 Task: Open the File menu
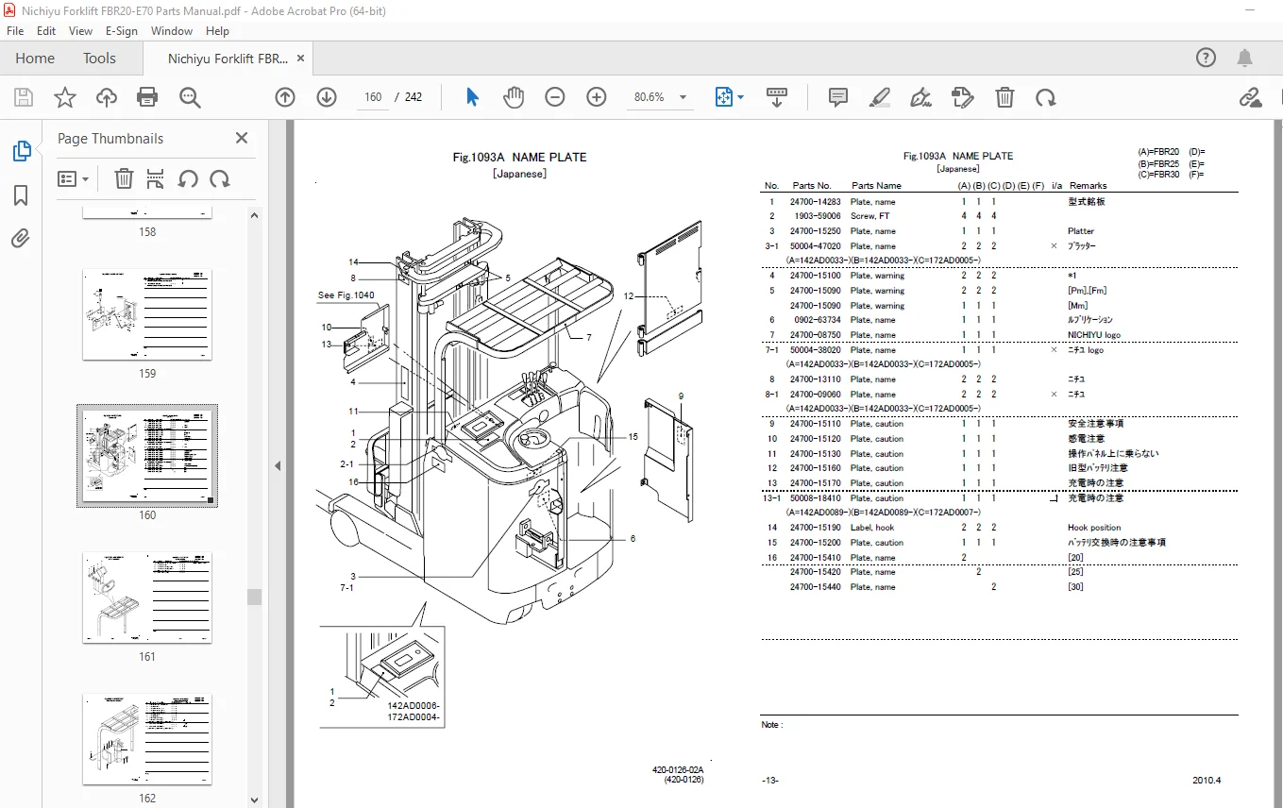[x=15, y=31]
